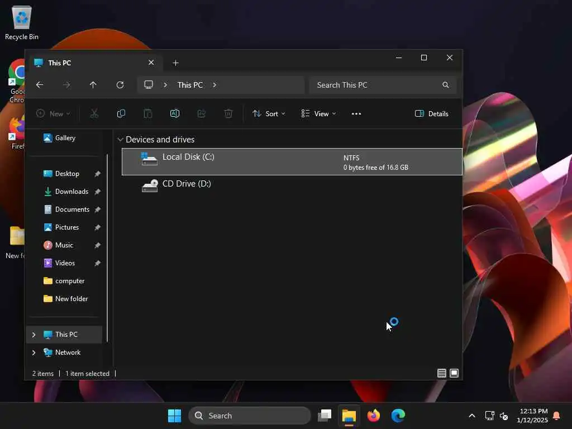
Task: Open Pictures in the navigation pane
Action: 67,227
